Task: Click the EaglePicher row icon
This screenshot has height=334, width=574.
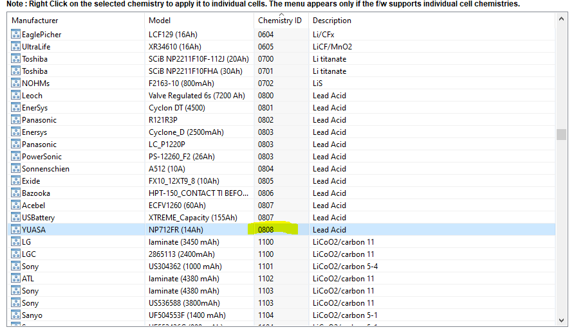Action: 15,34
